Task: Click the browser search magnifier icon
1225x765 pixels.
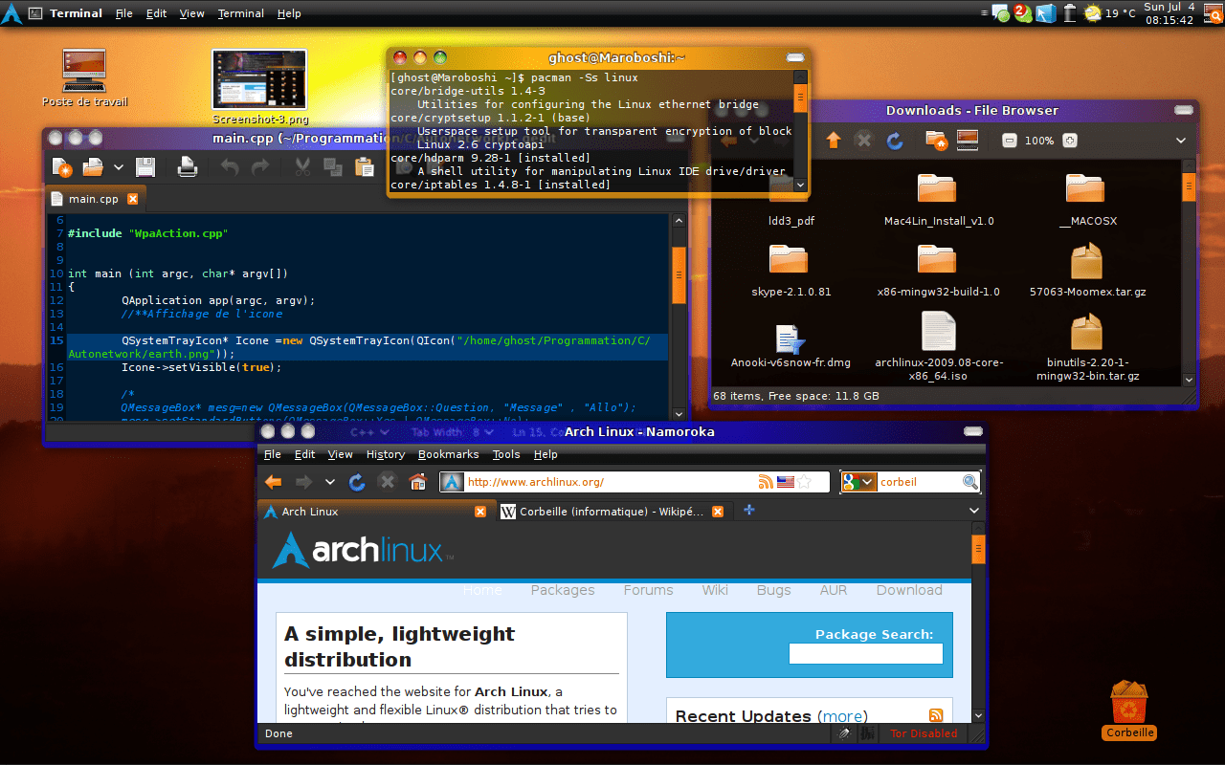Action: [x=970, y=482]
